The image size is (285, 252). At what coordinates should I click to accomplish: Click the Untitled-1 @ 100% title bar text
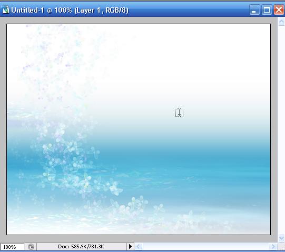coord(70,10)
